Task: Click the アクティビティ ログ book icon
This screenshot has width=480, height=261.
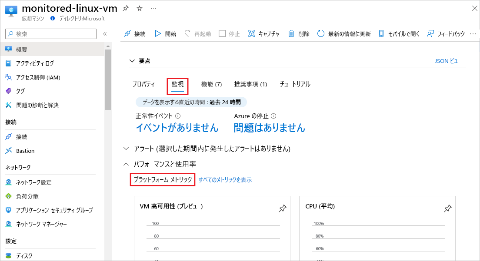Action: pyautogui.click(x=9, y=63)
